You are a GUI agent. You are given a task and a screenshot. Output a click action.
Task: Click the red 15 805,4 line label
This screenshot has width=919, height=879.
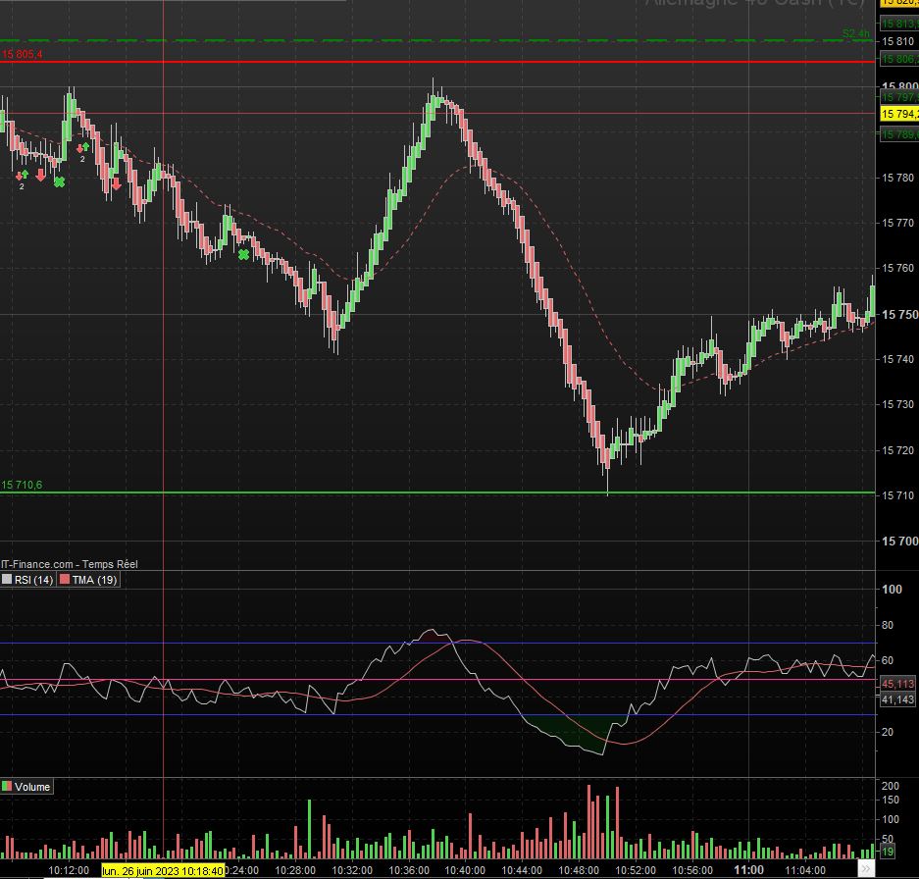22,55
